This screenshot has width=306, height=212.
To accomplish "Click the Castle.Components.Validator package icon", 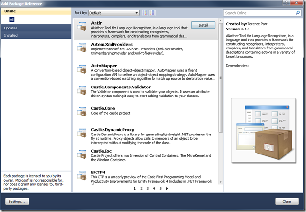I will click(82, 90).
